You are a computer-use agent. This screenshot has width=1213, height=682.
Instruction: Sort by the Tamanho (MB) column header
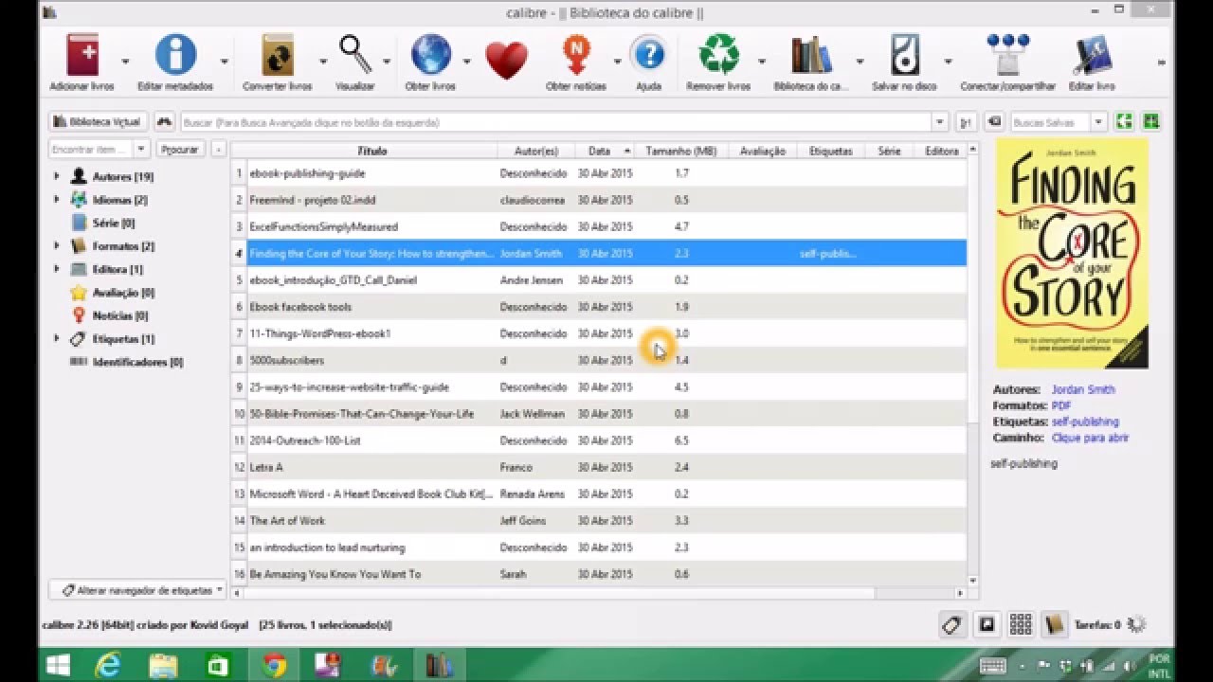(681, 151)
